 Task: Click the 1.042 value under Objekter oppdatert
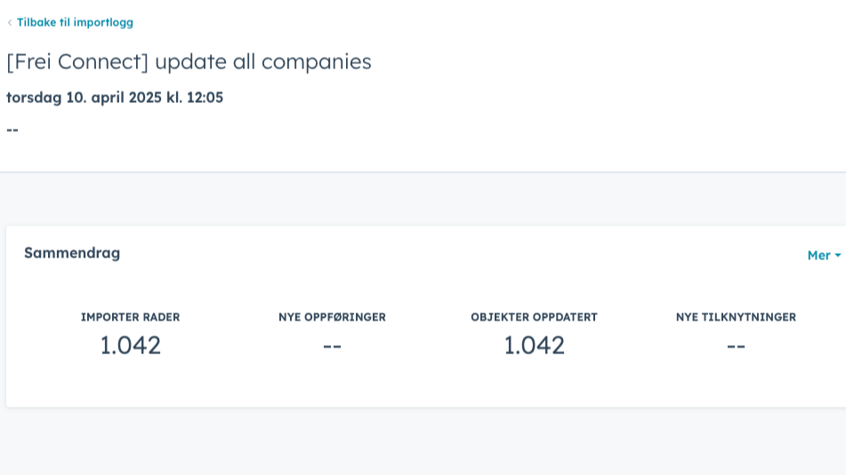click(534, 344)
